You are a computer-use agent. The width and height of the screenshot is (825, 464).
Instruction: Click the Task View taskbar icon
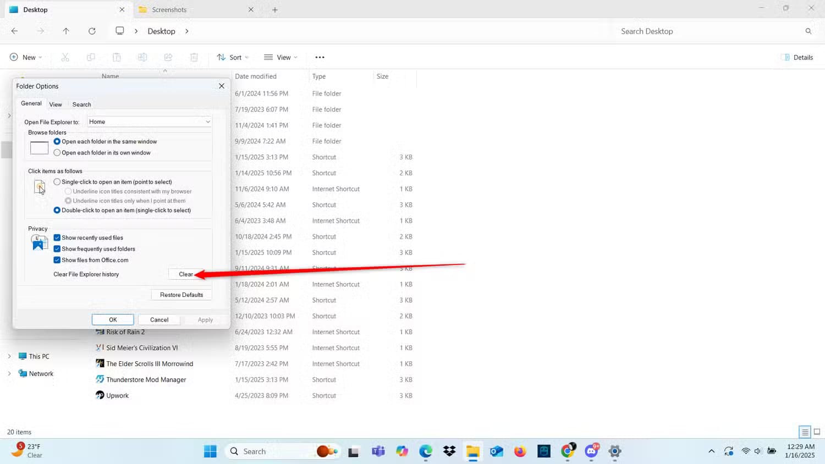354,452
